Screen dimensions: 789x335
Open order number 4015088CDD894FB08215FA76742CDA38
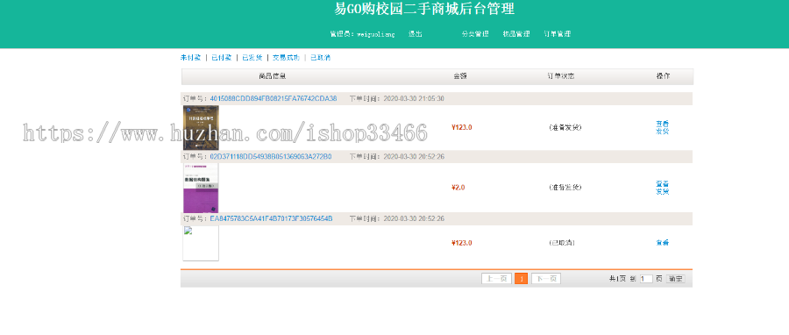click(274, 98)
